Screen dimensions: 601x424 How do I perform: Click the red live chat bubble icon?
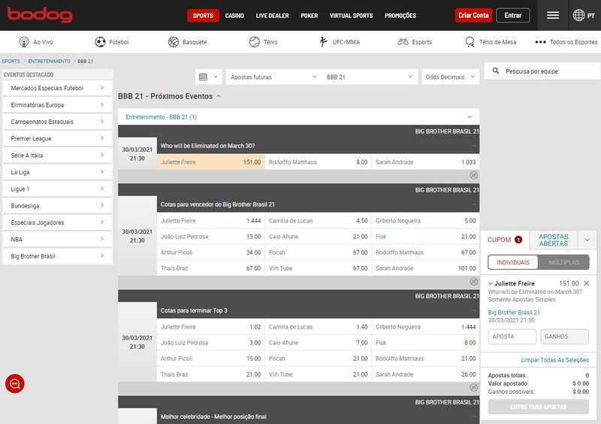15,384
